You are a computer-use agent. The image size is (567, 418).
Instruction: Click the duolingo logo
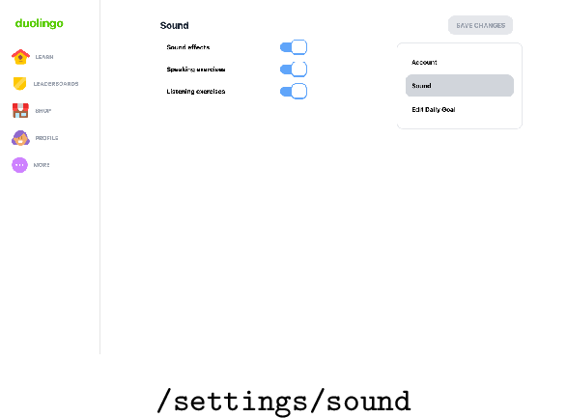[39, 23]
